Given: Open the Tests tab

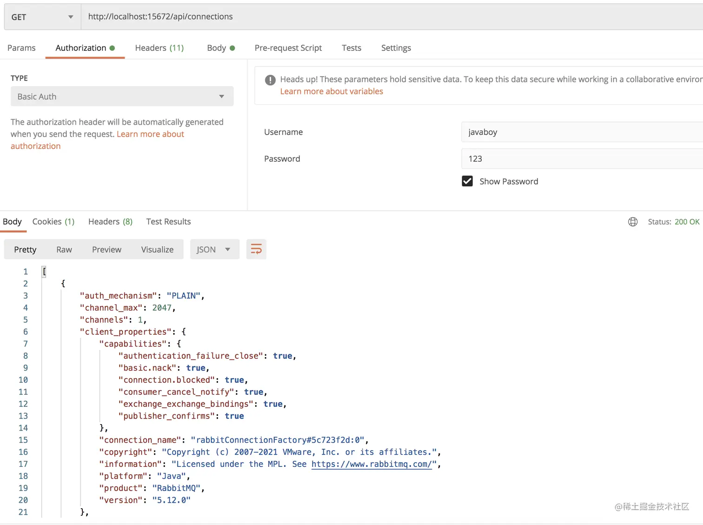Looking at the screenshot, I should pyautogui.click(x=351, y=48).
